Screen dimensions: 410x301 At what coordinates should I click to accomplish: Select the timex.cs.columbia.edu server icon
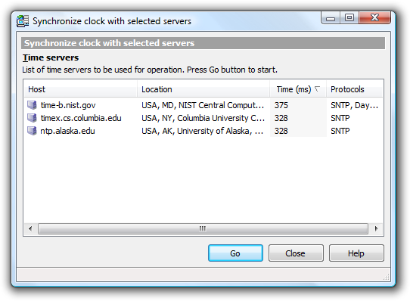[32, 118]
